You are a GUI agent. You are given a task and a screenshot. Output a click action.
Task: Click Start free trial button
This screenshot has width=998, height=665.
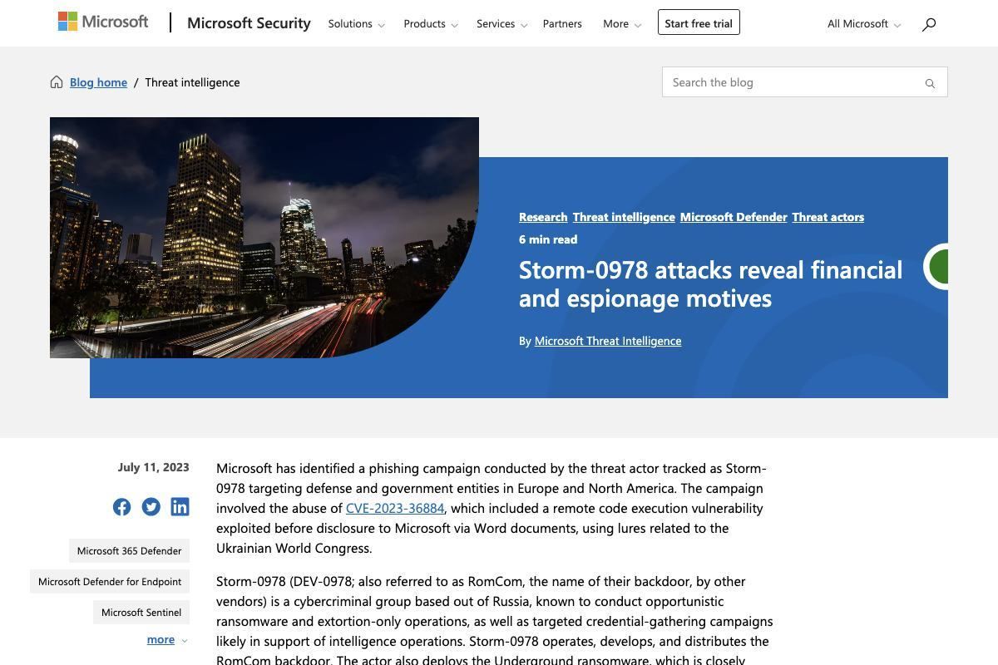tap(699, 22)
